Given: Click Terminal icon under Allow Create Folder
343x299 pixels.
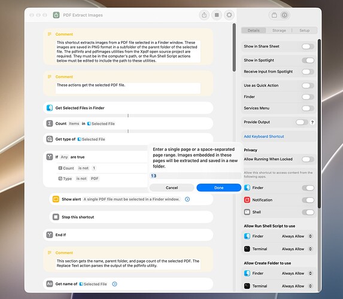Looking at the screenshot, I should point(247,286).
